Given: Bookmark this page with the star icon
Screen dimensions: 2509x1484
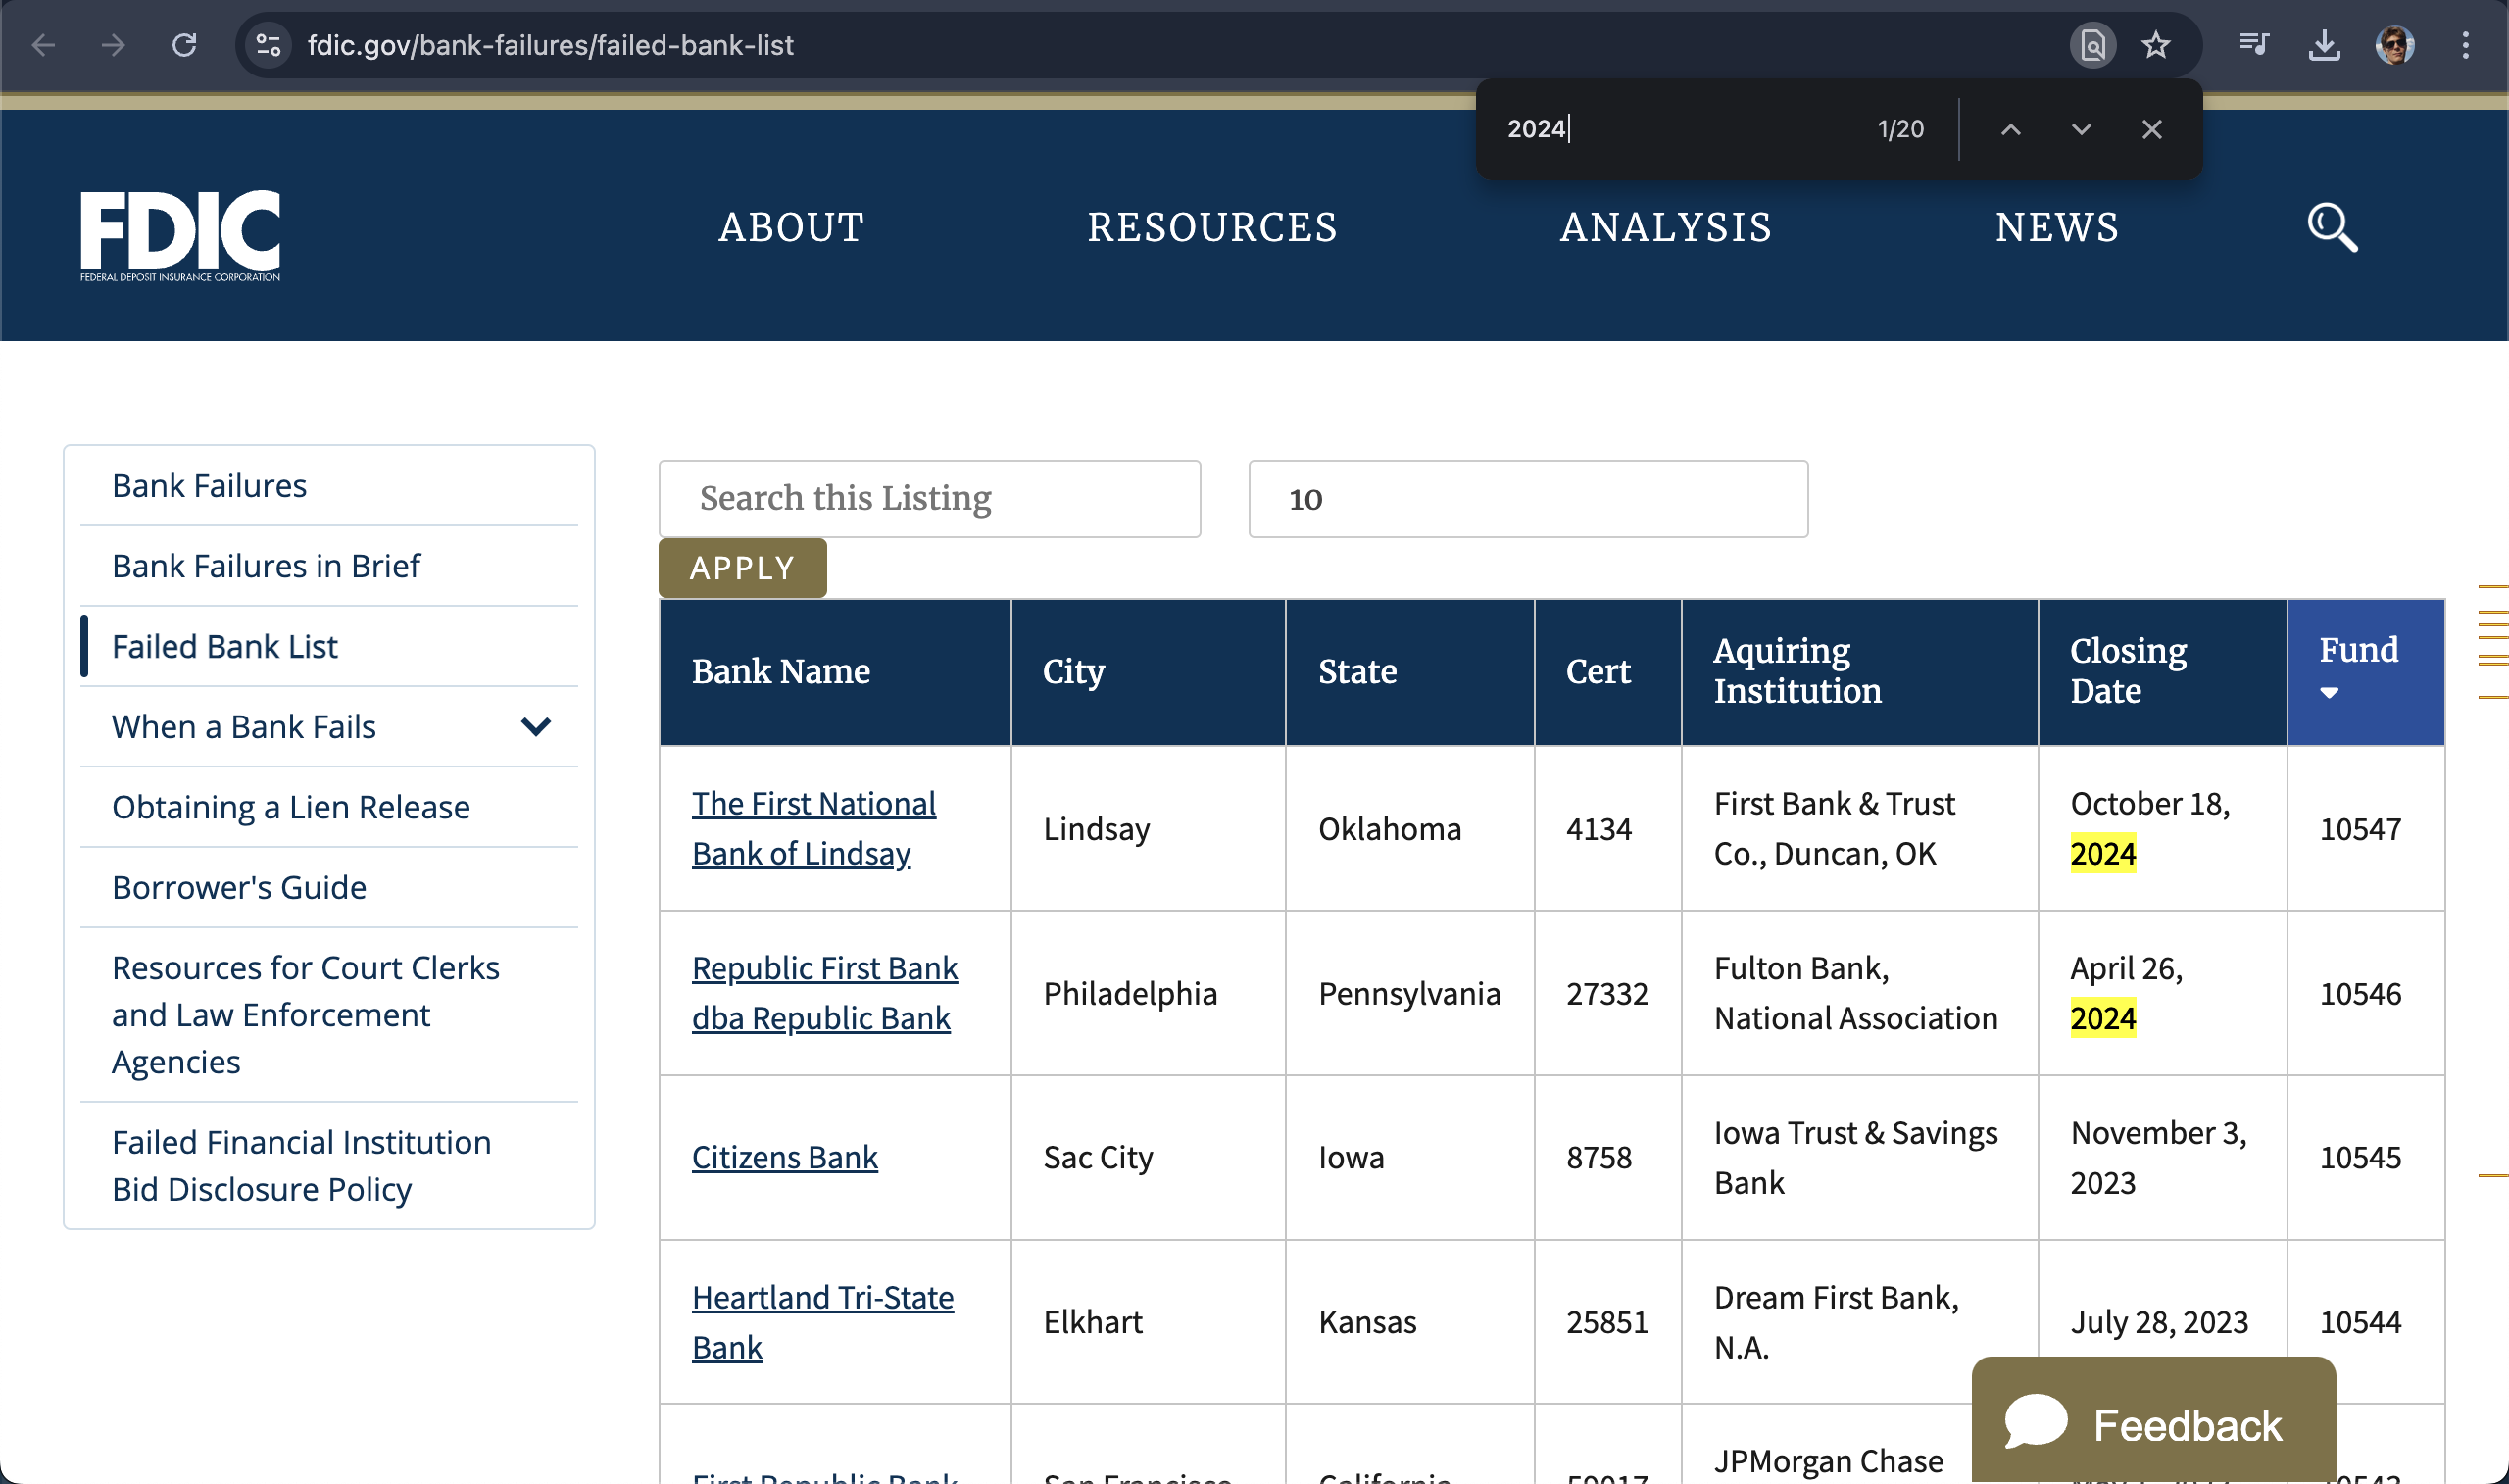Looking at the screenshot, I should [2156, 45].
